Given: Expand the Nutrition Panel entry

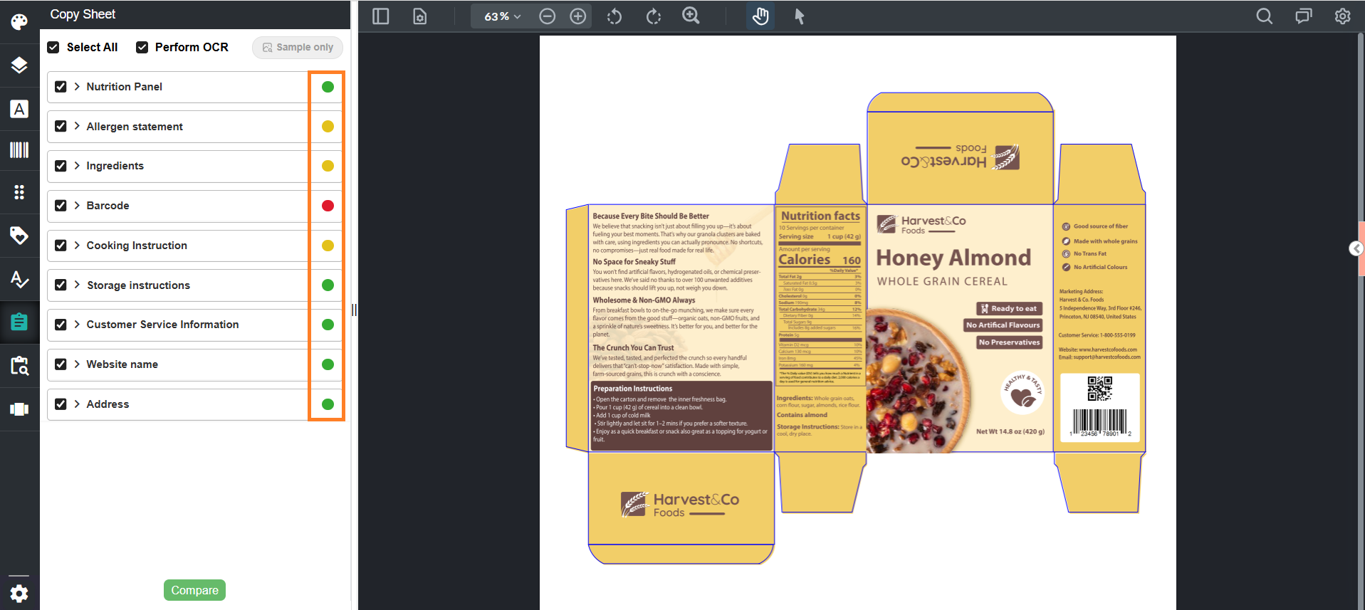Looking at the screenshot, I should 77,86.
